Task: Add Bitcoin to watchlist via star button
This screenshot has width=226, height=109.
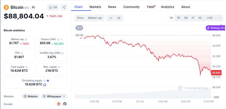Action: click(x=53, y=7)
